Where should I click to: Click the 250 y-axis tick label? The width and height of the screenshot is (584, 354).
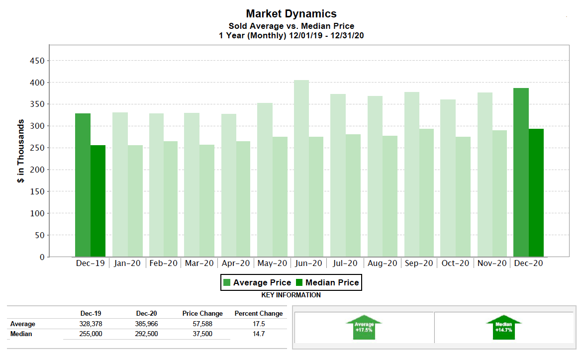(x=37, y=148)
